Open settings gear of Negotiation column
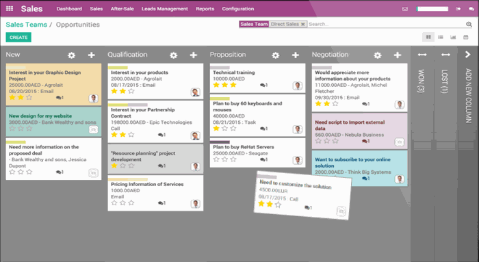The width and height of the screenshot is (479, 262). tap(378, 55)
